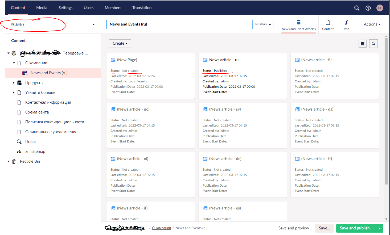
Task: Open the LF user avatar menu
Action: click(x=380, y=8)
